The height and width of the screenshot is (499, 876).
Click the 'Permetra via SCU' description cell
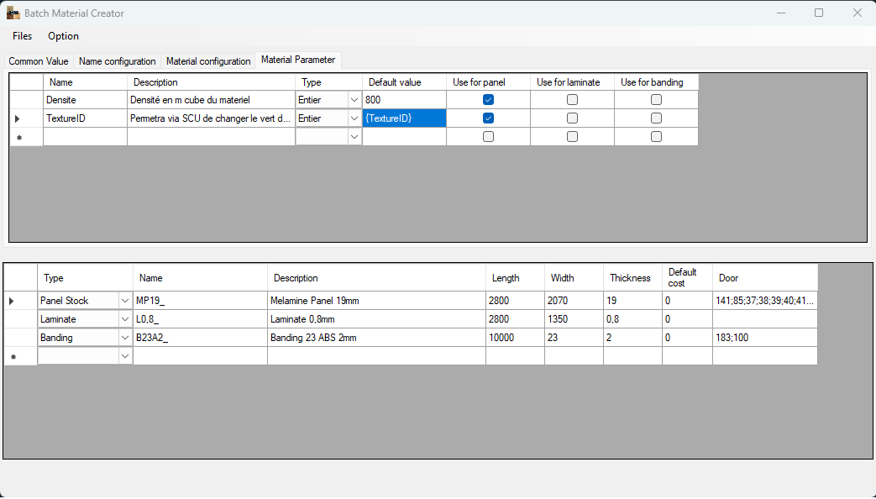[x=211, y=118]
